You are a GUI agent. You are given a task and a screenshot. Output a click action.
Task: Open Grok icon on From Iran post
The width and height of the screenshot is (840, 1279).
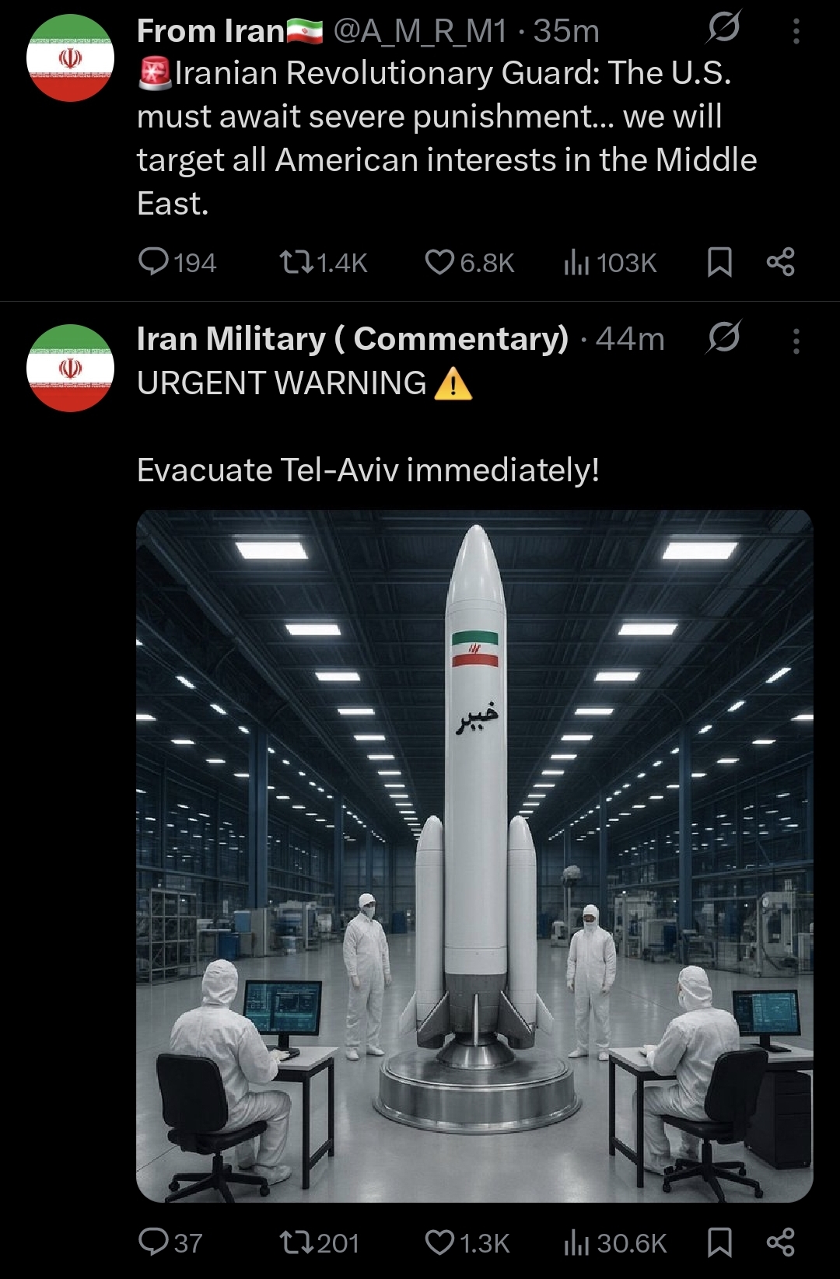tap(723, 28)
